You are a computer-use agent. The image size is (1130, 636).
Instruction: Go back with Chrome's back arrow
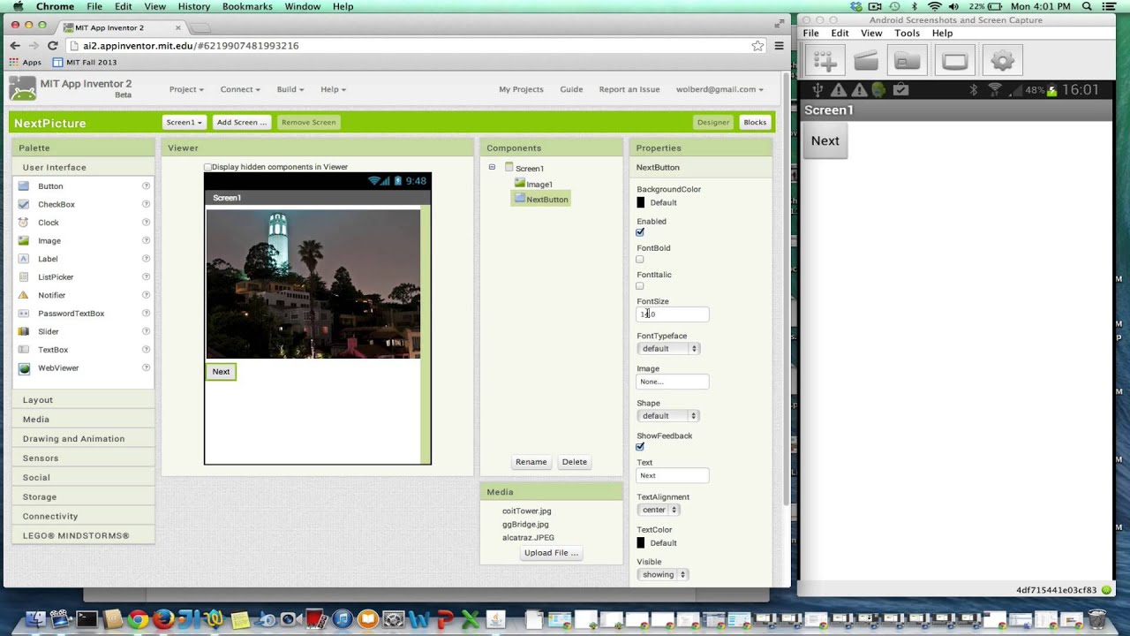coord(15,45)
